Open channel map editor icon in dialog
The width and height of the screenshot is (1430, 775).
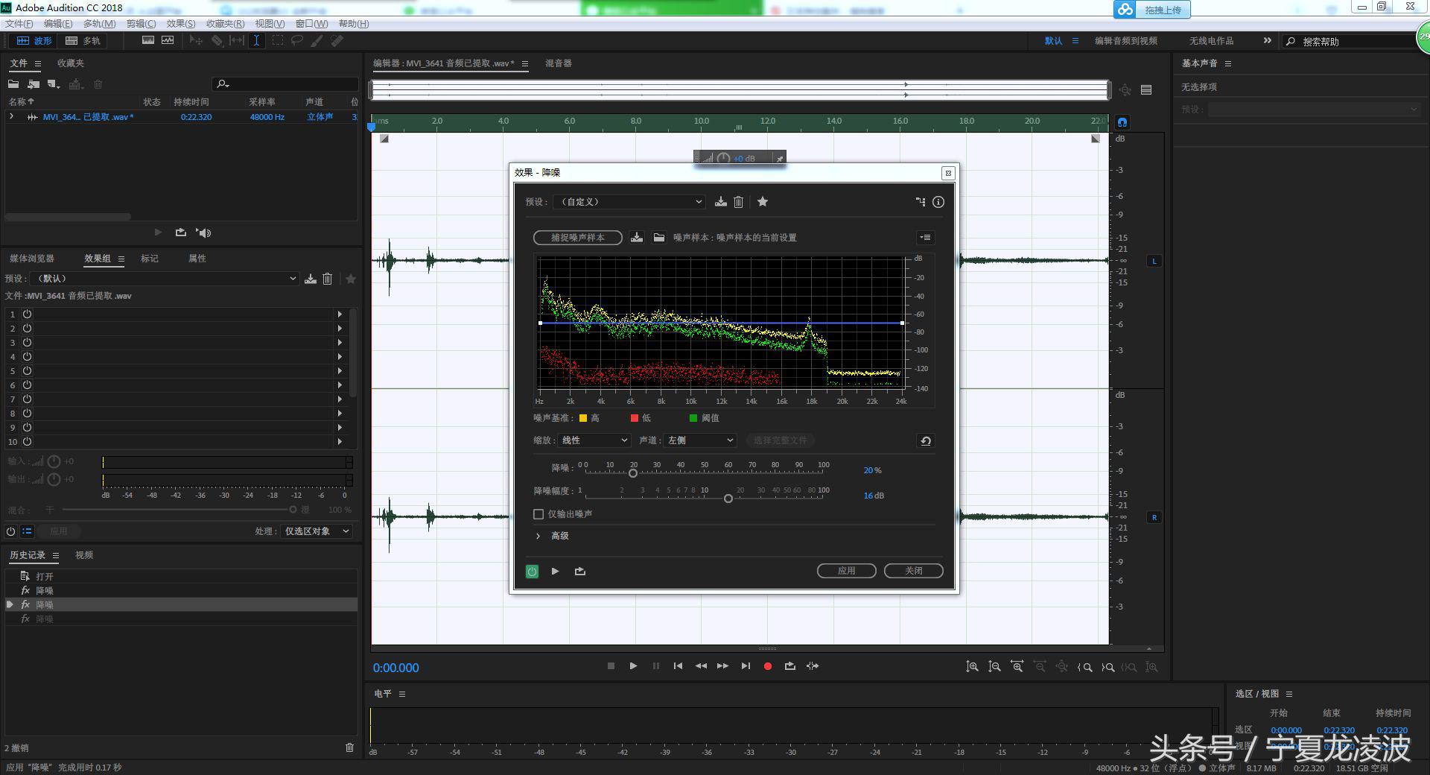pos(921,202)
